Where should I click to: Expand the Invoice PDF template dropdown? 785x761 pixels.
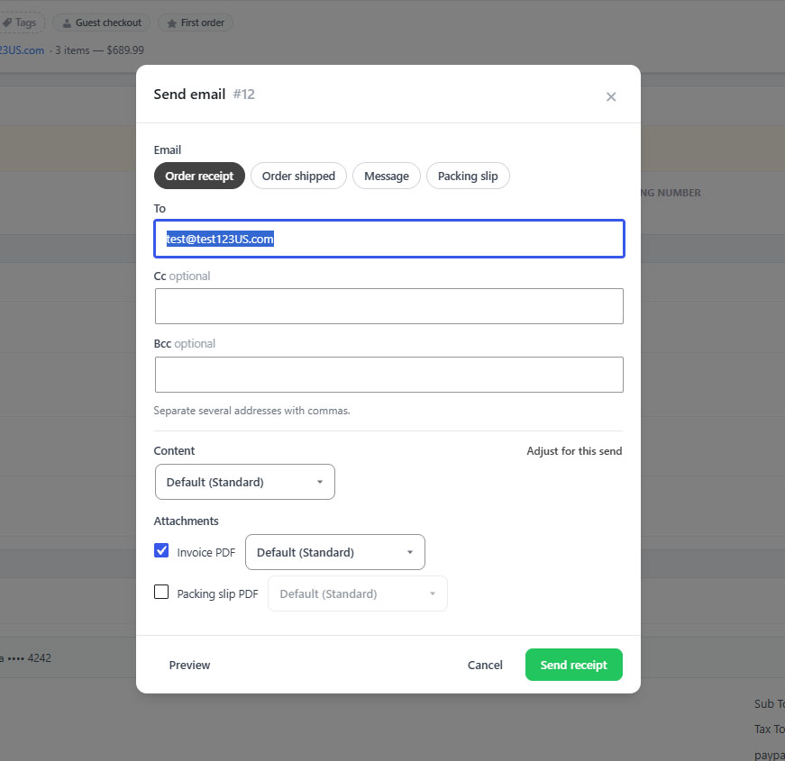tap(335, 552)
